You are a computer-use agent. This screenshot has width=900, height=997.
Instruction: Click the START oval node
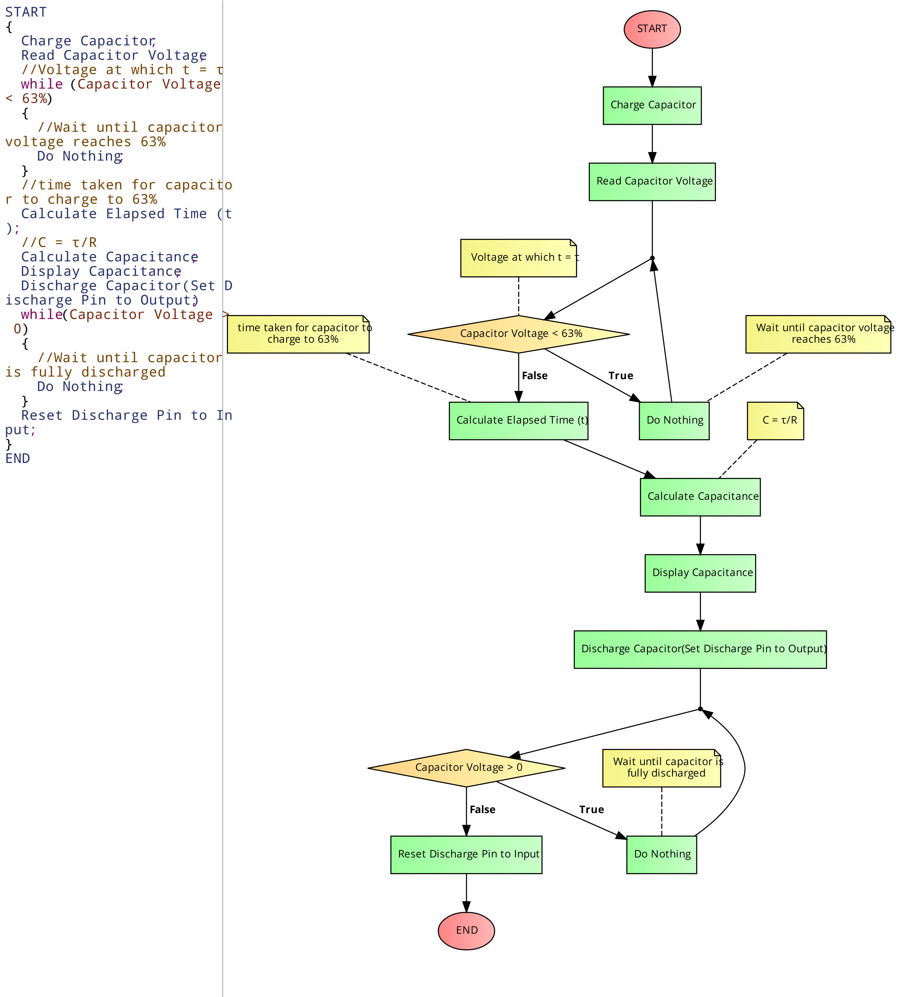652,29
